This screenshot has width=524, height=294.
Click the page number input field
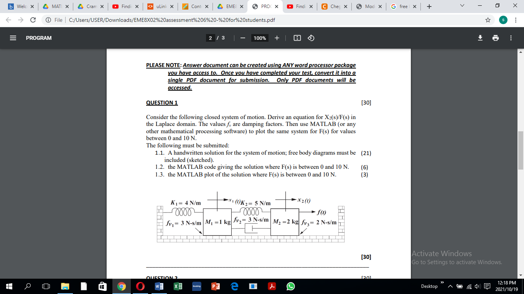click(x=210, y=38)
